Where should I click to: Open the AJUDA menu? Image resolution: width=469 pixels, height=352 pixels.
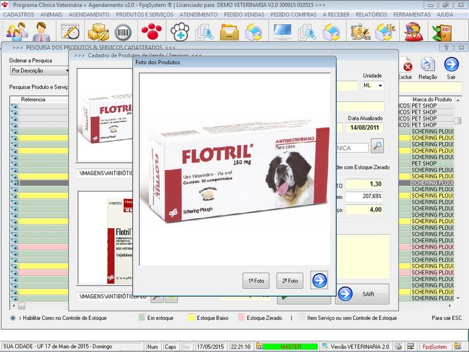445,14
